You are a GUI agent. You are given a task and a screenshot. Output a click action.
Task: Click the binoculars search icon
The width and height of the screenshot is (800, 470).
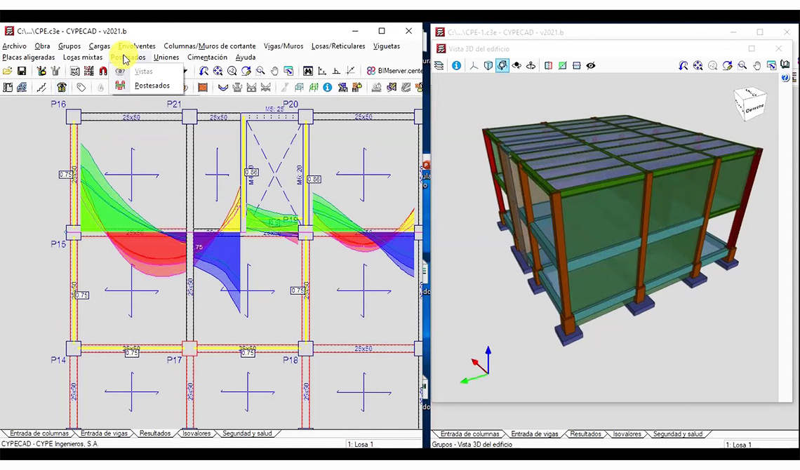pyautogui.click(x=307, y=71)
